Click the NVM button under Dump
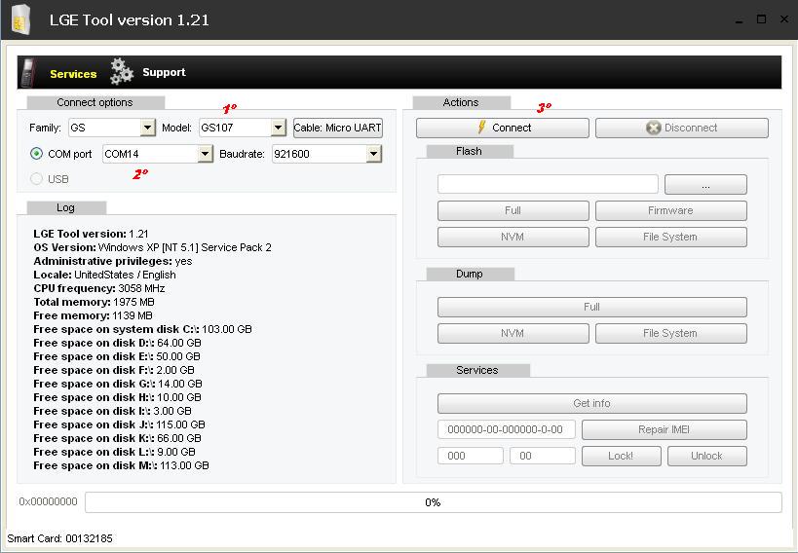The height and width of the screenshot is (553, 798). 513,334
